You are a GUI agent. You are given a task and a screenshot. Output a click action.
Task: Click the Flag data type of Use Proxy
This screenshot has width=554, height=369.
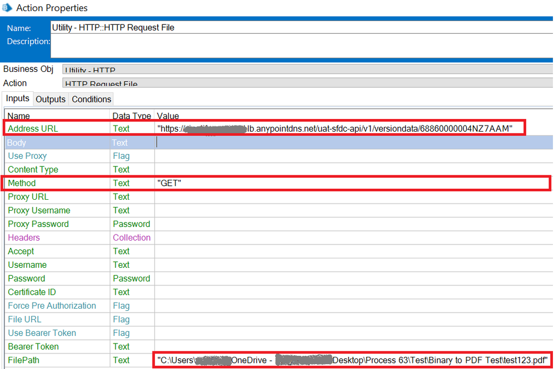[x=121, y=156]
